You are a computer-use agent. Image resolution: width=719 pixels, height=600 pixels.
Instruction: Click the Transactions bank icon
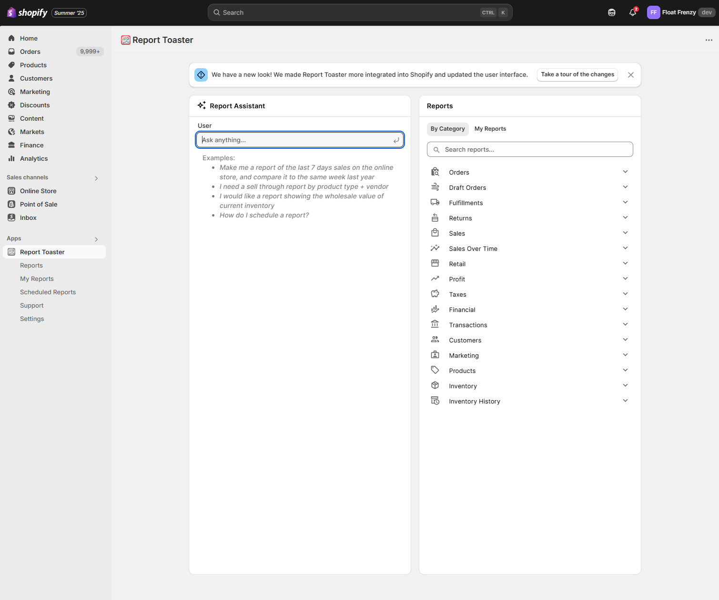click(435, 325)
